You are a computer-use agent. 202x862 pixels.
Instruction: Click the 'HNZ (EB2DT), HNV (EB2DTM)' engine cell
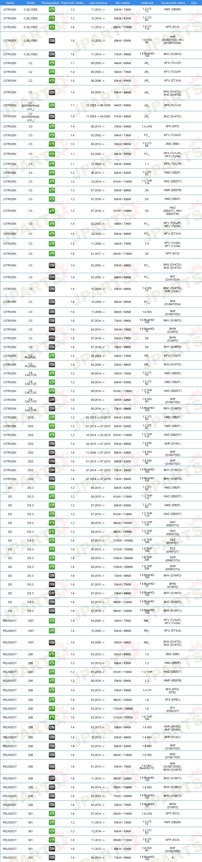click(173, 211)
